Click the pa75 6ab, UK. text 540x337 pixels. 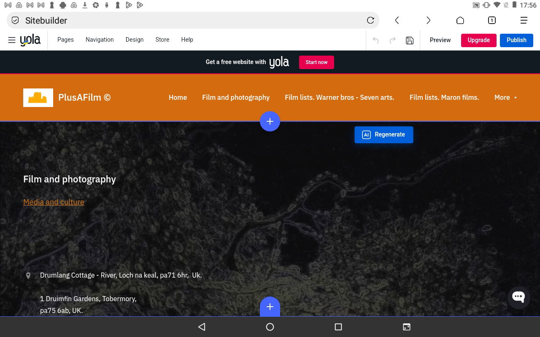61,310
